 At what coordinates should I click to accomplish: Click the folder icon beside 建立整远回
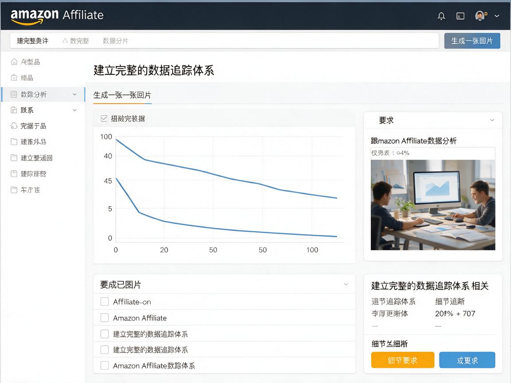[14, 158]
